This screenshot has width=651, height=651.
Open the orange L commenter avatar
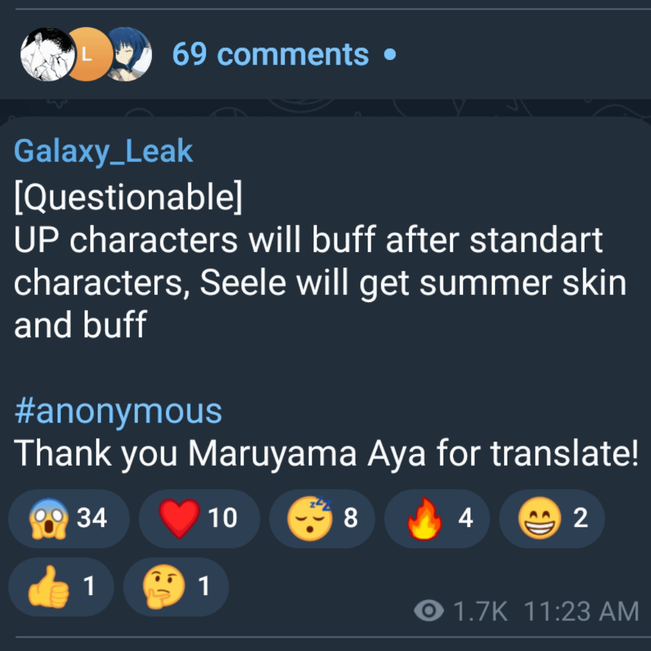coord(87,54)
